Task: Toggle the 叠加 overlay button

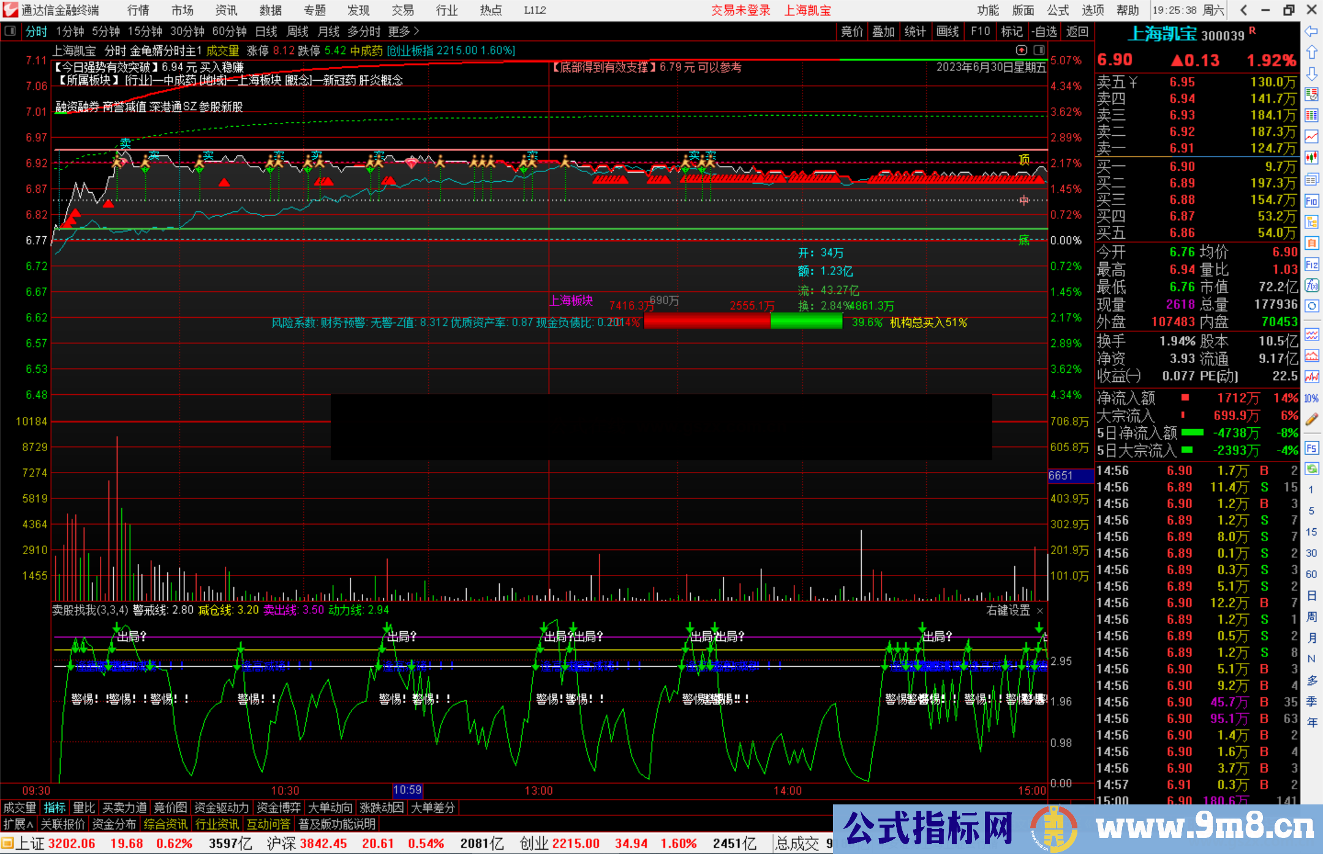Action: [x=883, y=31]
